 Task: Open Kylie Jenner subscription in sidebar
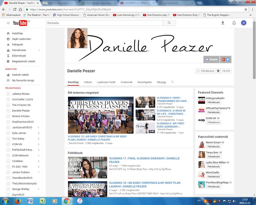pyautogui.click(x=19, y=133)
